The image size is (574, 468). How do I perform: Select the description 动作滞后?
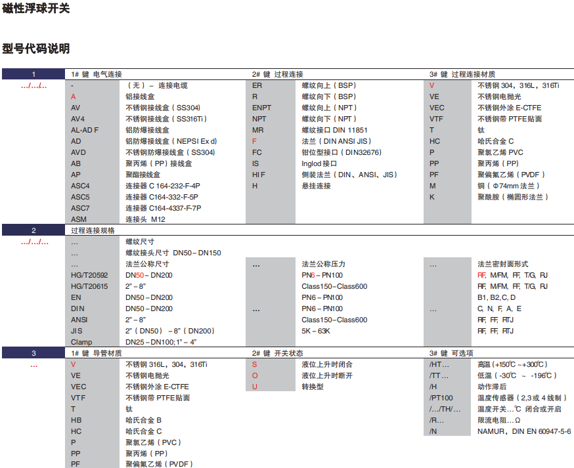click(492, 387)
